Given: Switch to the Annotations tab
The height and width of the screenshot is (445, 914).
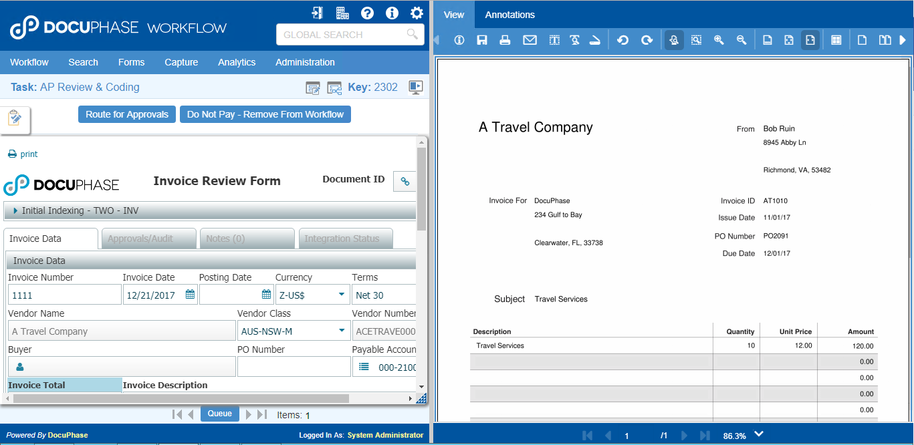Looking at the screenshot, I should 510,15.
